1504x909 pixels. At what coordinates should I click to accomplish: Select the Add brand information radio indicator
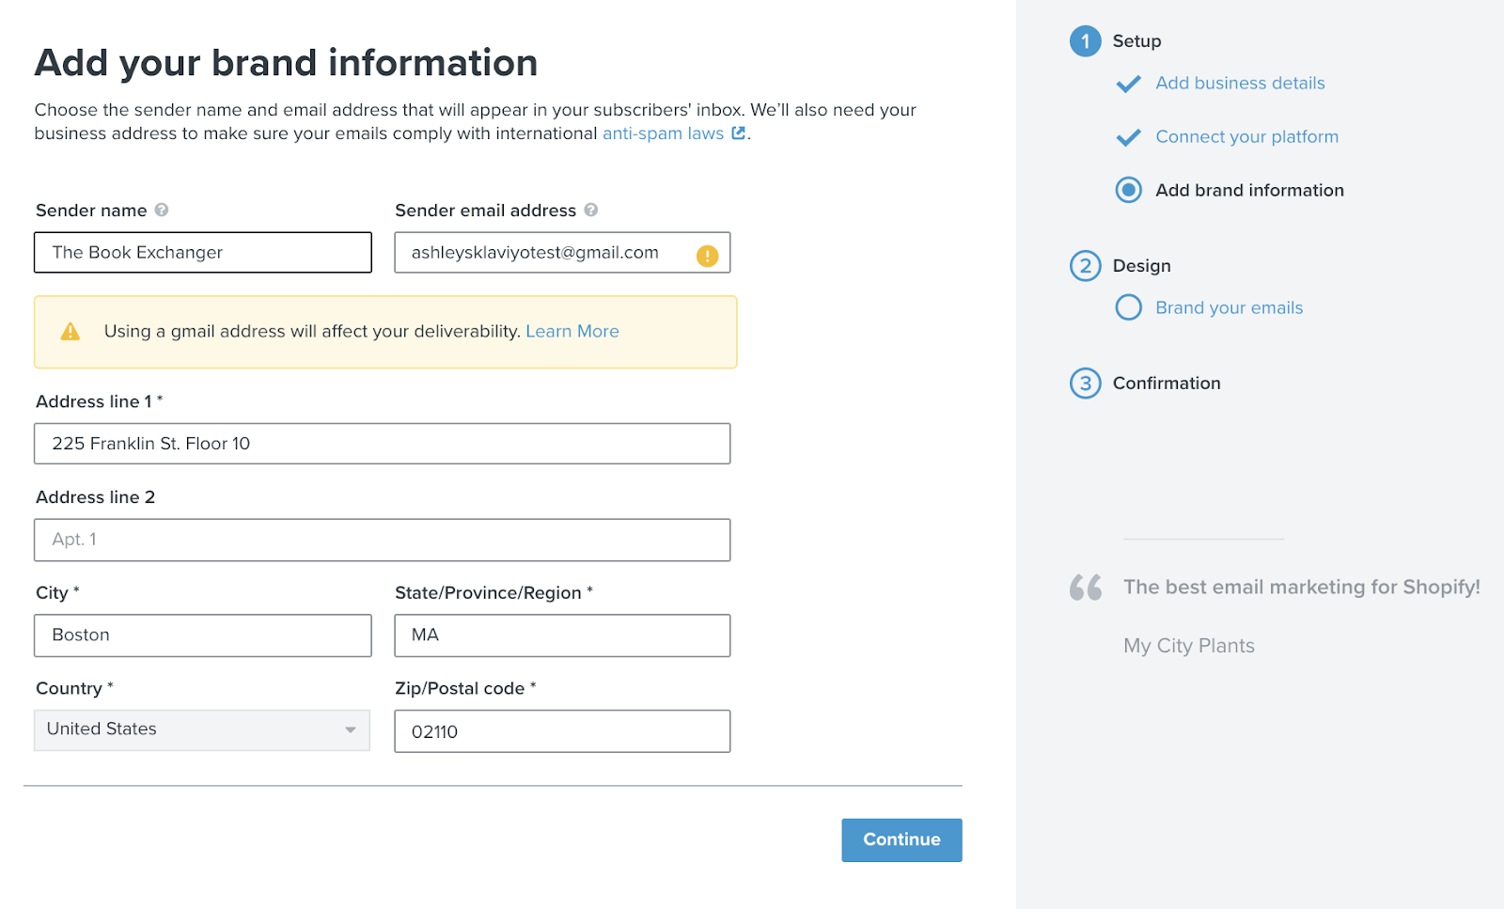[1128, 190]
